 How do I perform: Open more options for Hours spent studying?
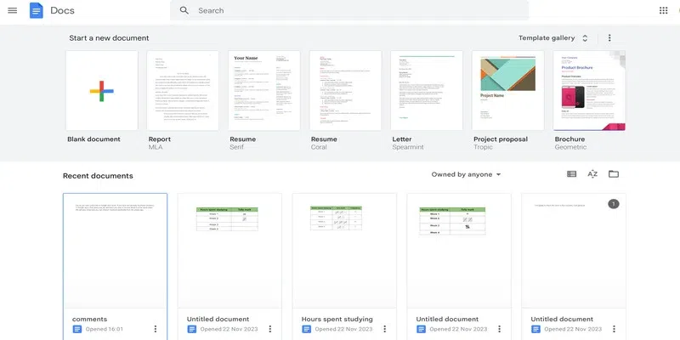[384, 329]
